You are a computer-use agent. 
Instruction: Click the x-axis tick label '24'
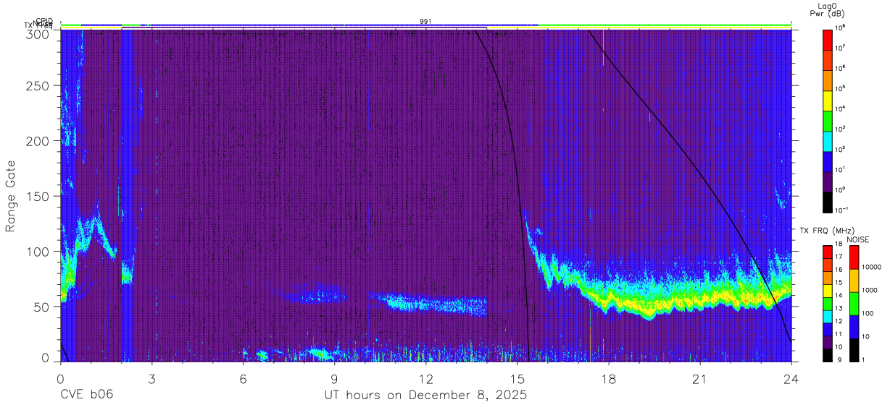point(791,378)
